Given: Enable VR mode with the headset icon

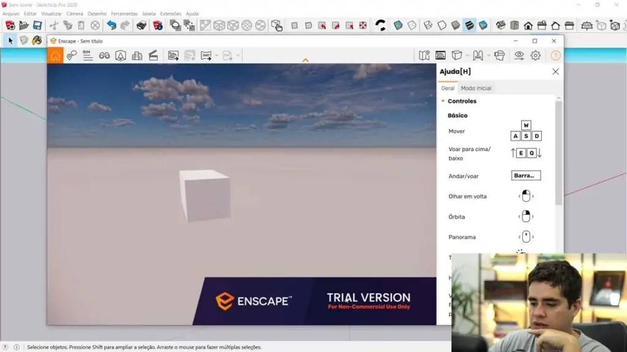Looking at the screenshot, I should 499,55.
